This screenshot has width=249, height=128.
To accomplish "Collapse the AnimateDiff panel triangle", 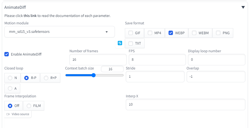I will tap(243, 7).
